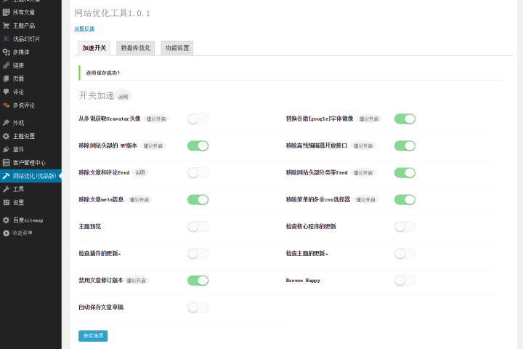Open 多媒体 media library icon in sidebar
This screenshot has width=523, height=349.
6,52
